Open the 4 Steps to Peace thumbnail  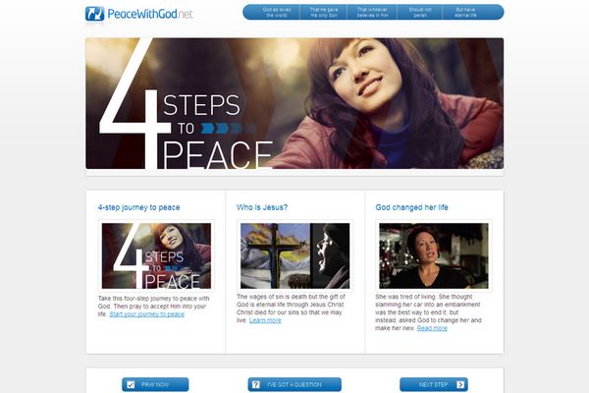tap(156, 256)
